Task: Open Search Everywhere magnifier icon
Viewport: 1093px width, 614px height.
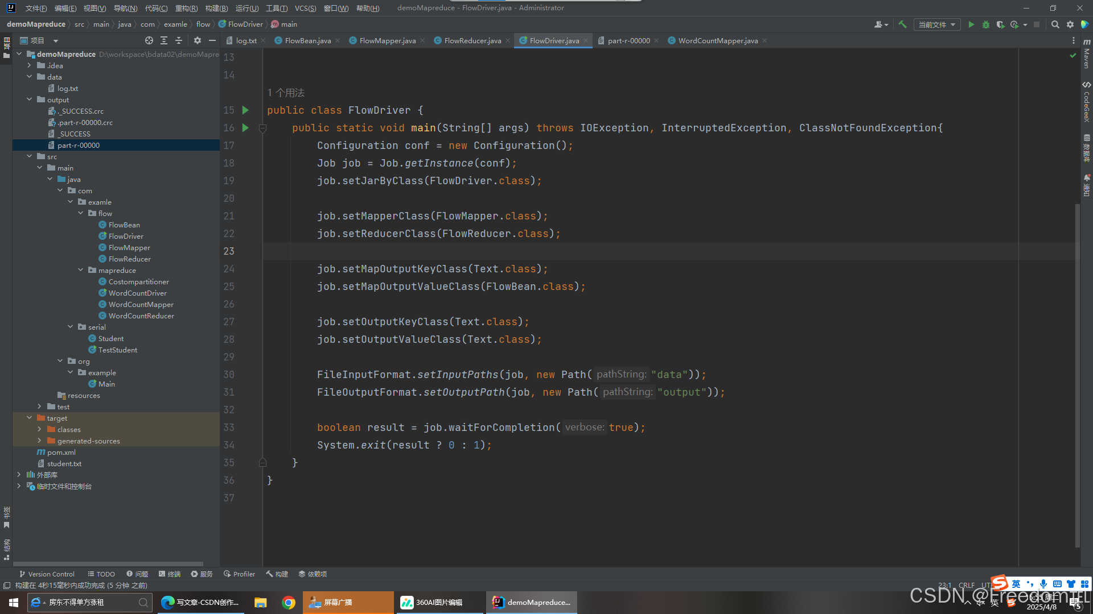Action: click(1055, 24)
